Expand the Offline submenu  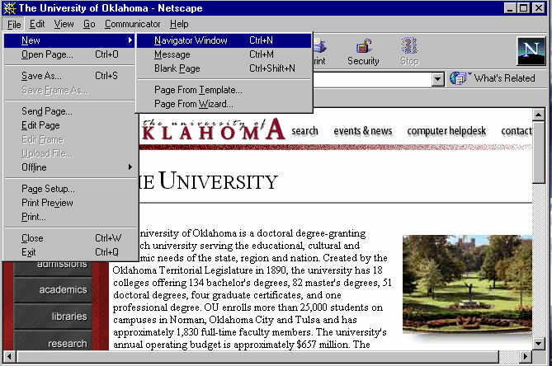point(69,167)
